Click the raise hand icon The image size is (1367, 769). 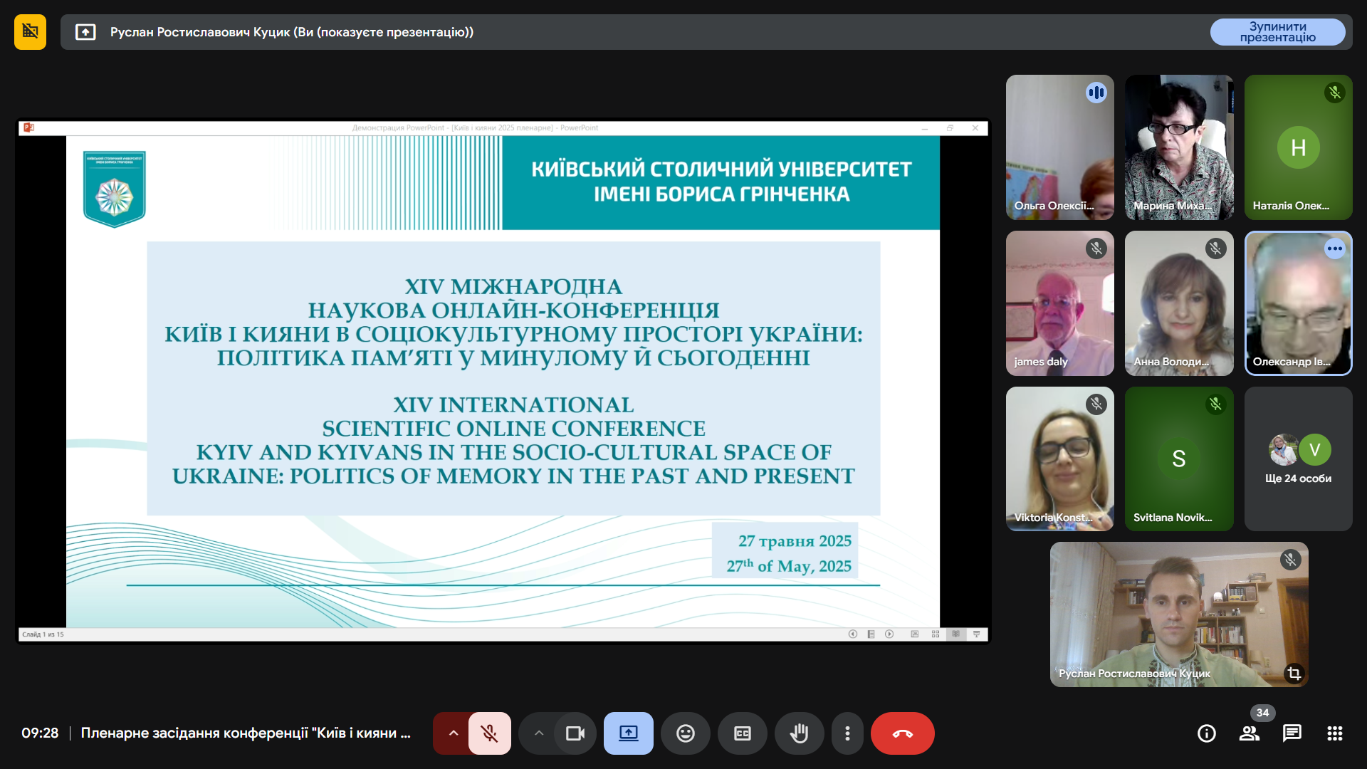(x=799, y=733)
